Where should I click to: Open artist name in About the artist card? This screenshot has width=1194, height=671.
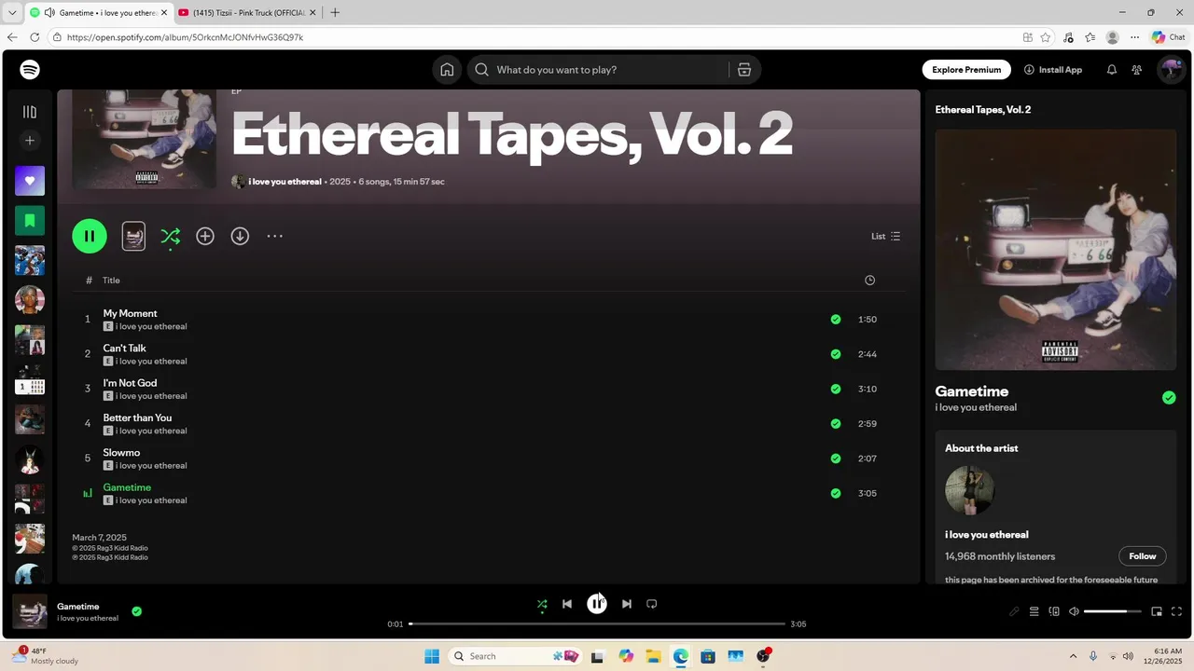[987, 535]
